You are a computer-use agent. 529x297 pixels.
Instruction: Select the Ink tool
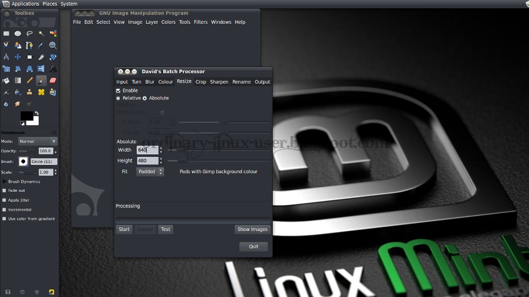18,92
